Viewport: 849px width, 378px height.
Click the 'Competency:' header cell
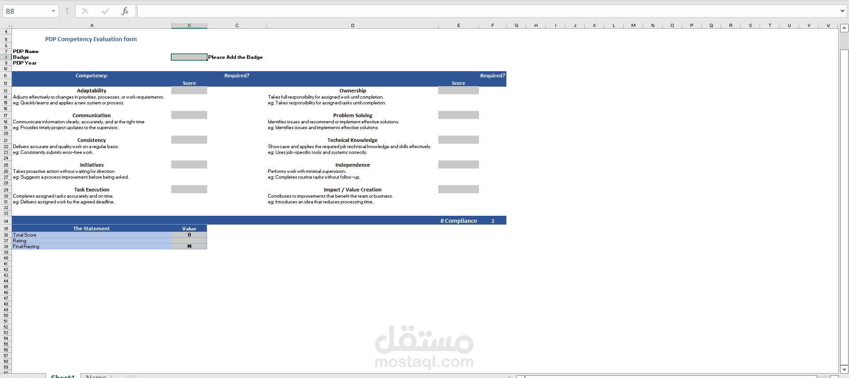pyautogui.click(x=92, y=76)
